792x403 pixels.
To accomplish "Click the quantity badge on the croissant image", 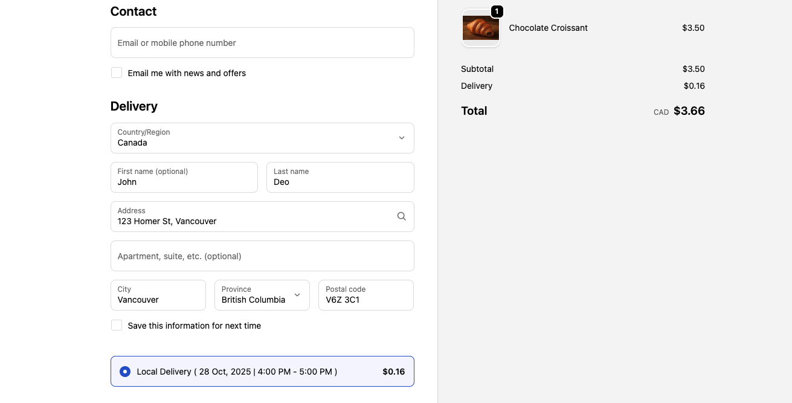I will pyautogui.click(x=497, y=11).
